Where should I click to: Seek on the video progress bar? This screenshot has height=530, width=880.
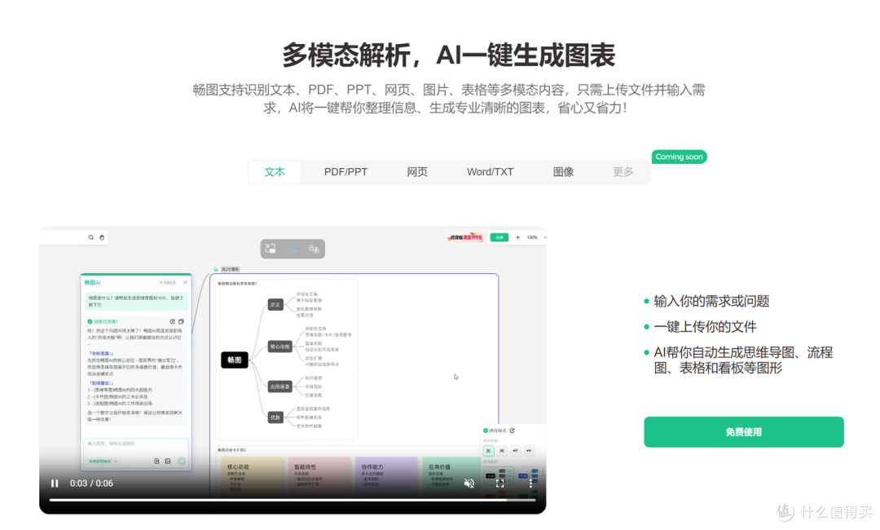(292, 500)
